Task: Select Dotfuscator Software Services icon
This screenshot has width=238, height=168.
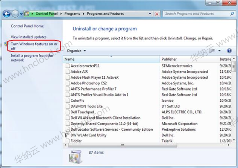Action: (x=68, y=129)
